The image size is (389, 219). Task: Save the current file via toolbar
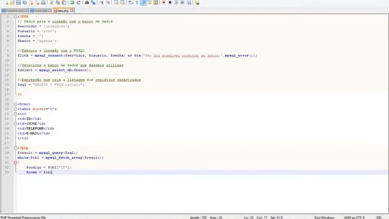[18, 2]
